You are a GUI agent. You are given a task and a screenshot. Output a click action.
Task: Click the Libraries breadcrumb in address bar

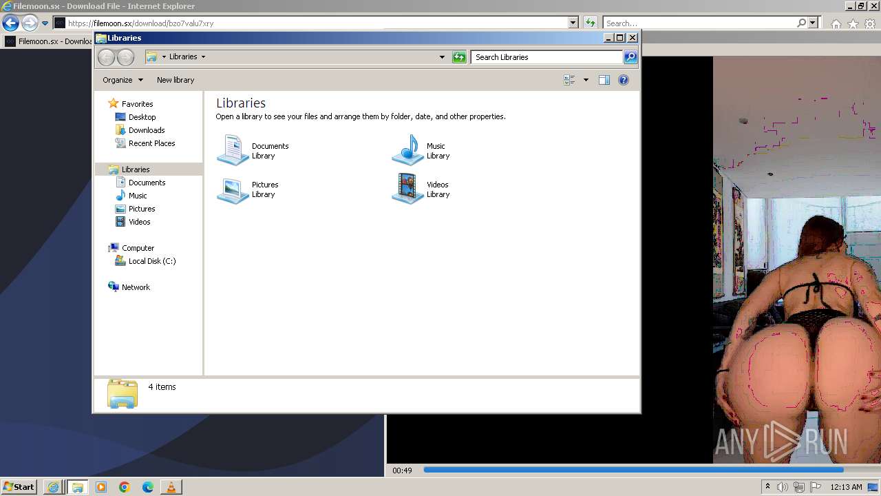pos(183,57)
